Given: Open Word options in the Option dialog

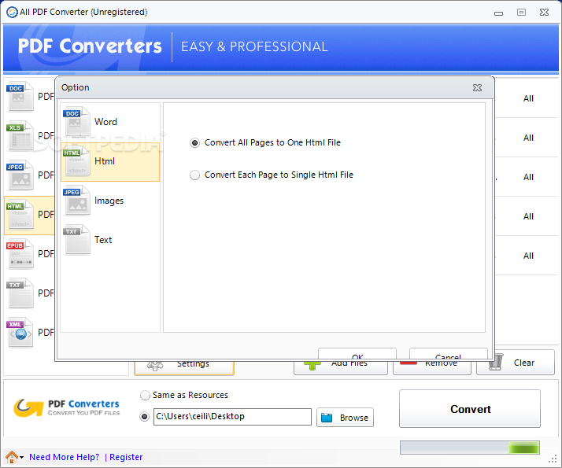Looking at the screenshot, I should pos(110,122).
